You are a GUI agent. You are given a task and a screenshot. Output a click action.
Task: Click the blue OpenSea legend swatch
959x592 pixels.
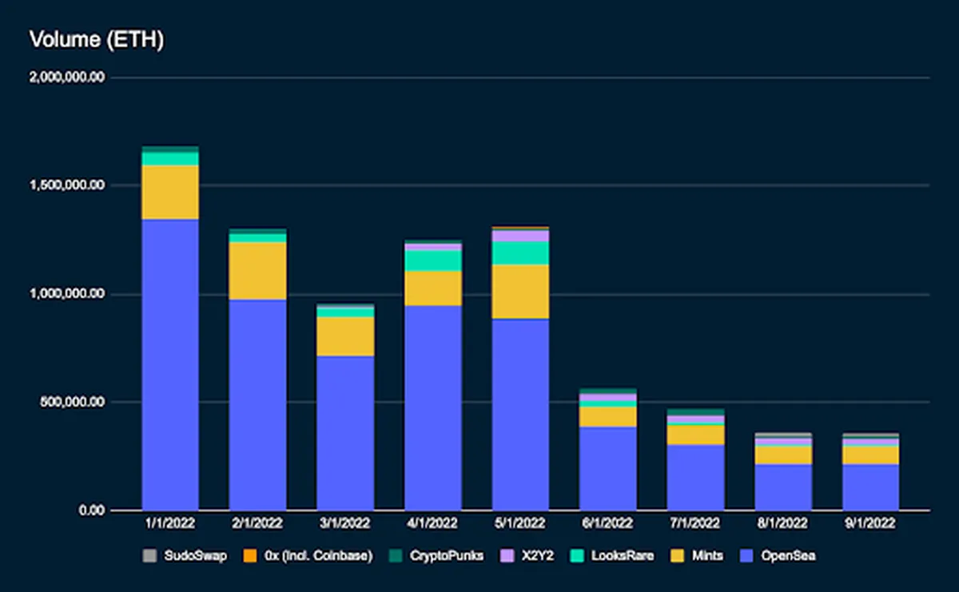[x=750, y=555]
